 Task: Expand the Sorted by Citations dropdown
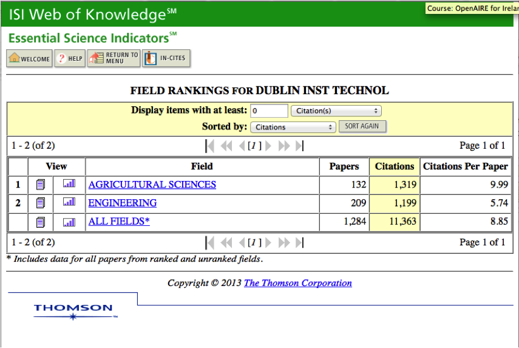tap(293, 127)
